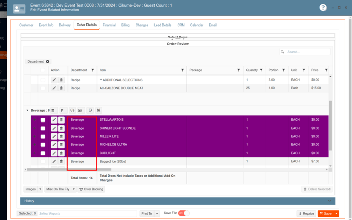Toggle the select-all header checkbox
352x220 pixels.
coord(42,70)
